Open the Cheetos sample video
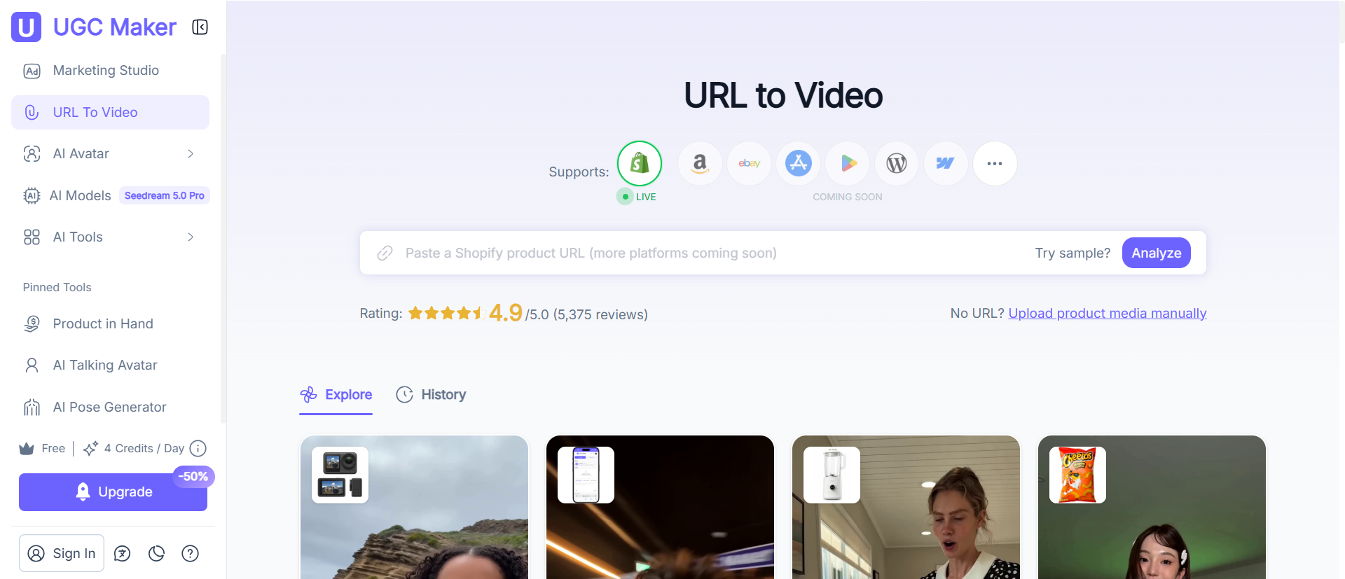 tap(1152, 508)
